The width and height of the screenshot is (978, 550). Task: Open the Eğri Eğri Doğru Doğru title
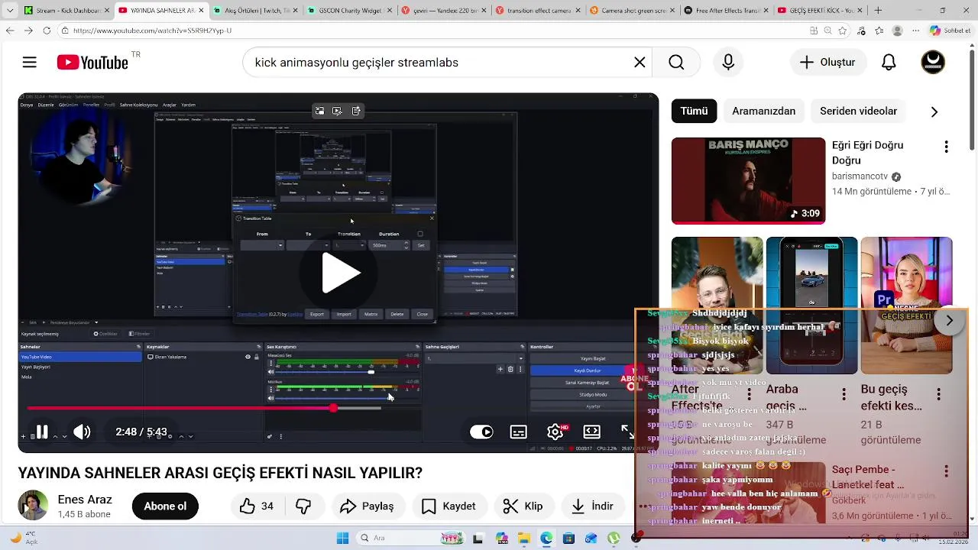coord(868,153)
